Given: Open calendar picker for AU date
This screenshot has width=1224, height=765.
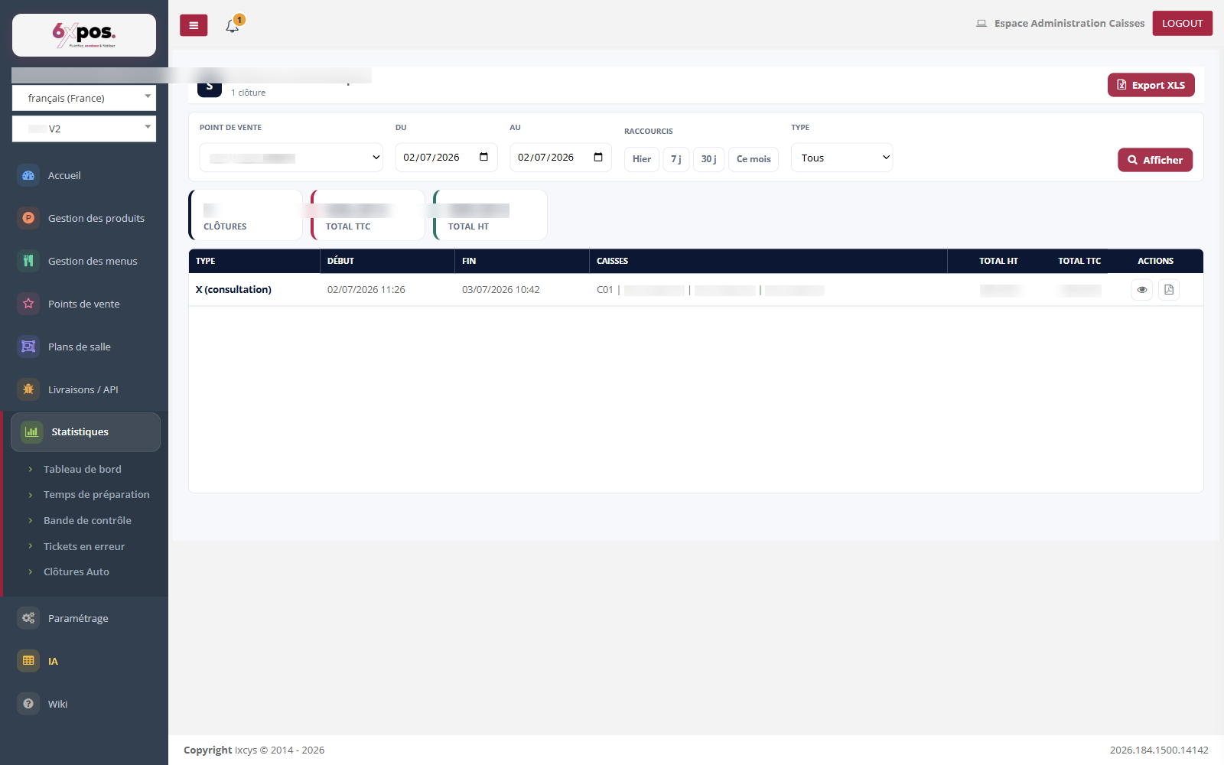Looking at the screenshot, I should [598, 157].
